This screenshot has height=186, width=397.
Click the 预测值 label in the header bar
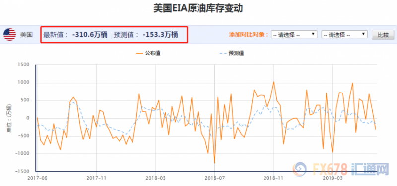(126, 35)
